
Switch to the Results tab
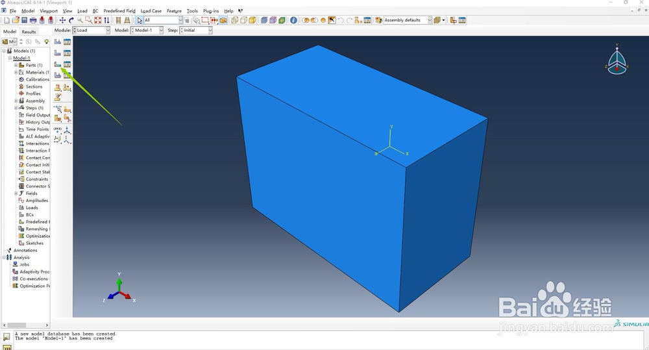(x=29, y=31)
